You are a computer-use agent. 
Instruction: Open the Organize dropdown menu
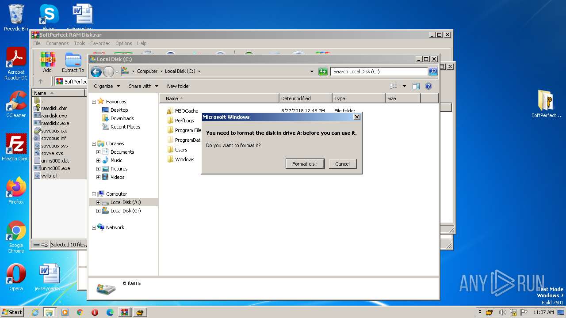(x=107, y=86)
